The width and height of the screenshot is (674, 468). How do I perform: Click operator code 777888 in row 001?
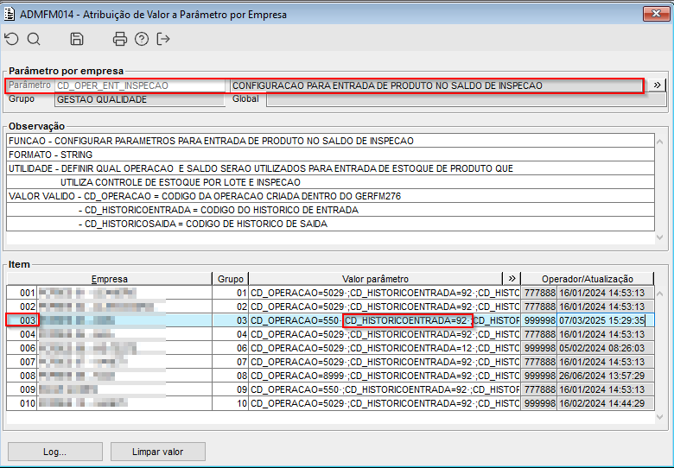(539, 293)
